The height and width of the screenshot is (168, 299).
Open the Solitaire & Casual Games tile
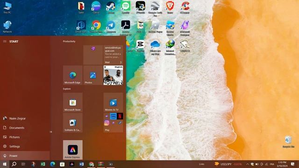(x=73, y=122)
